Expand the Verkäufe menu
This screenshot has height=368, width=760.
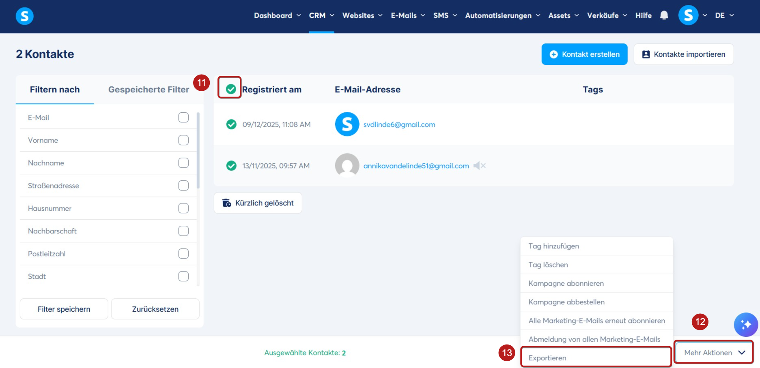607,15
